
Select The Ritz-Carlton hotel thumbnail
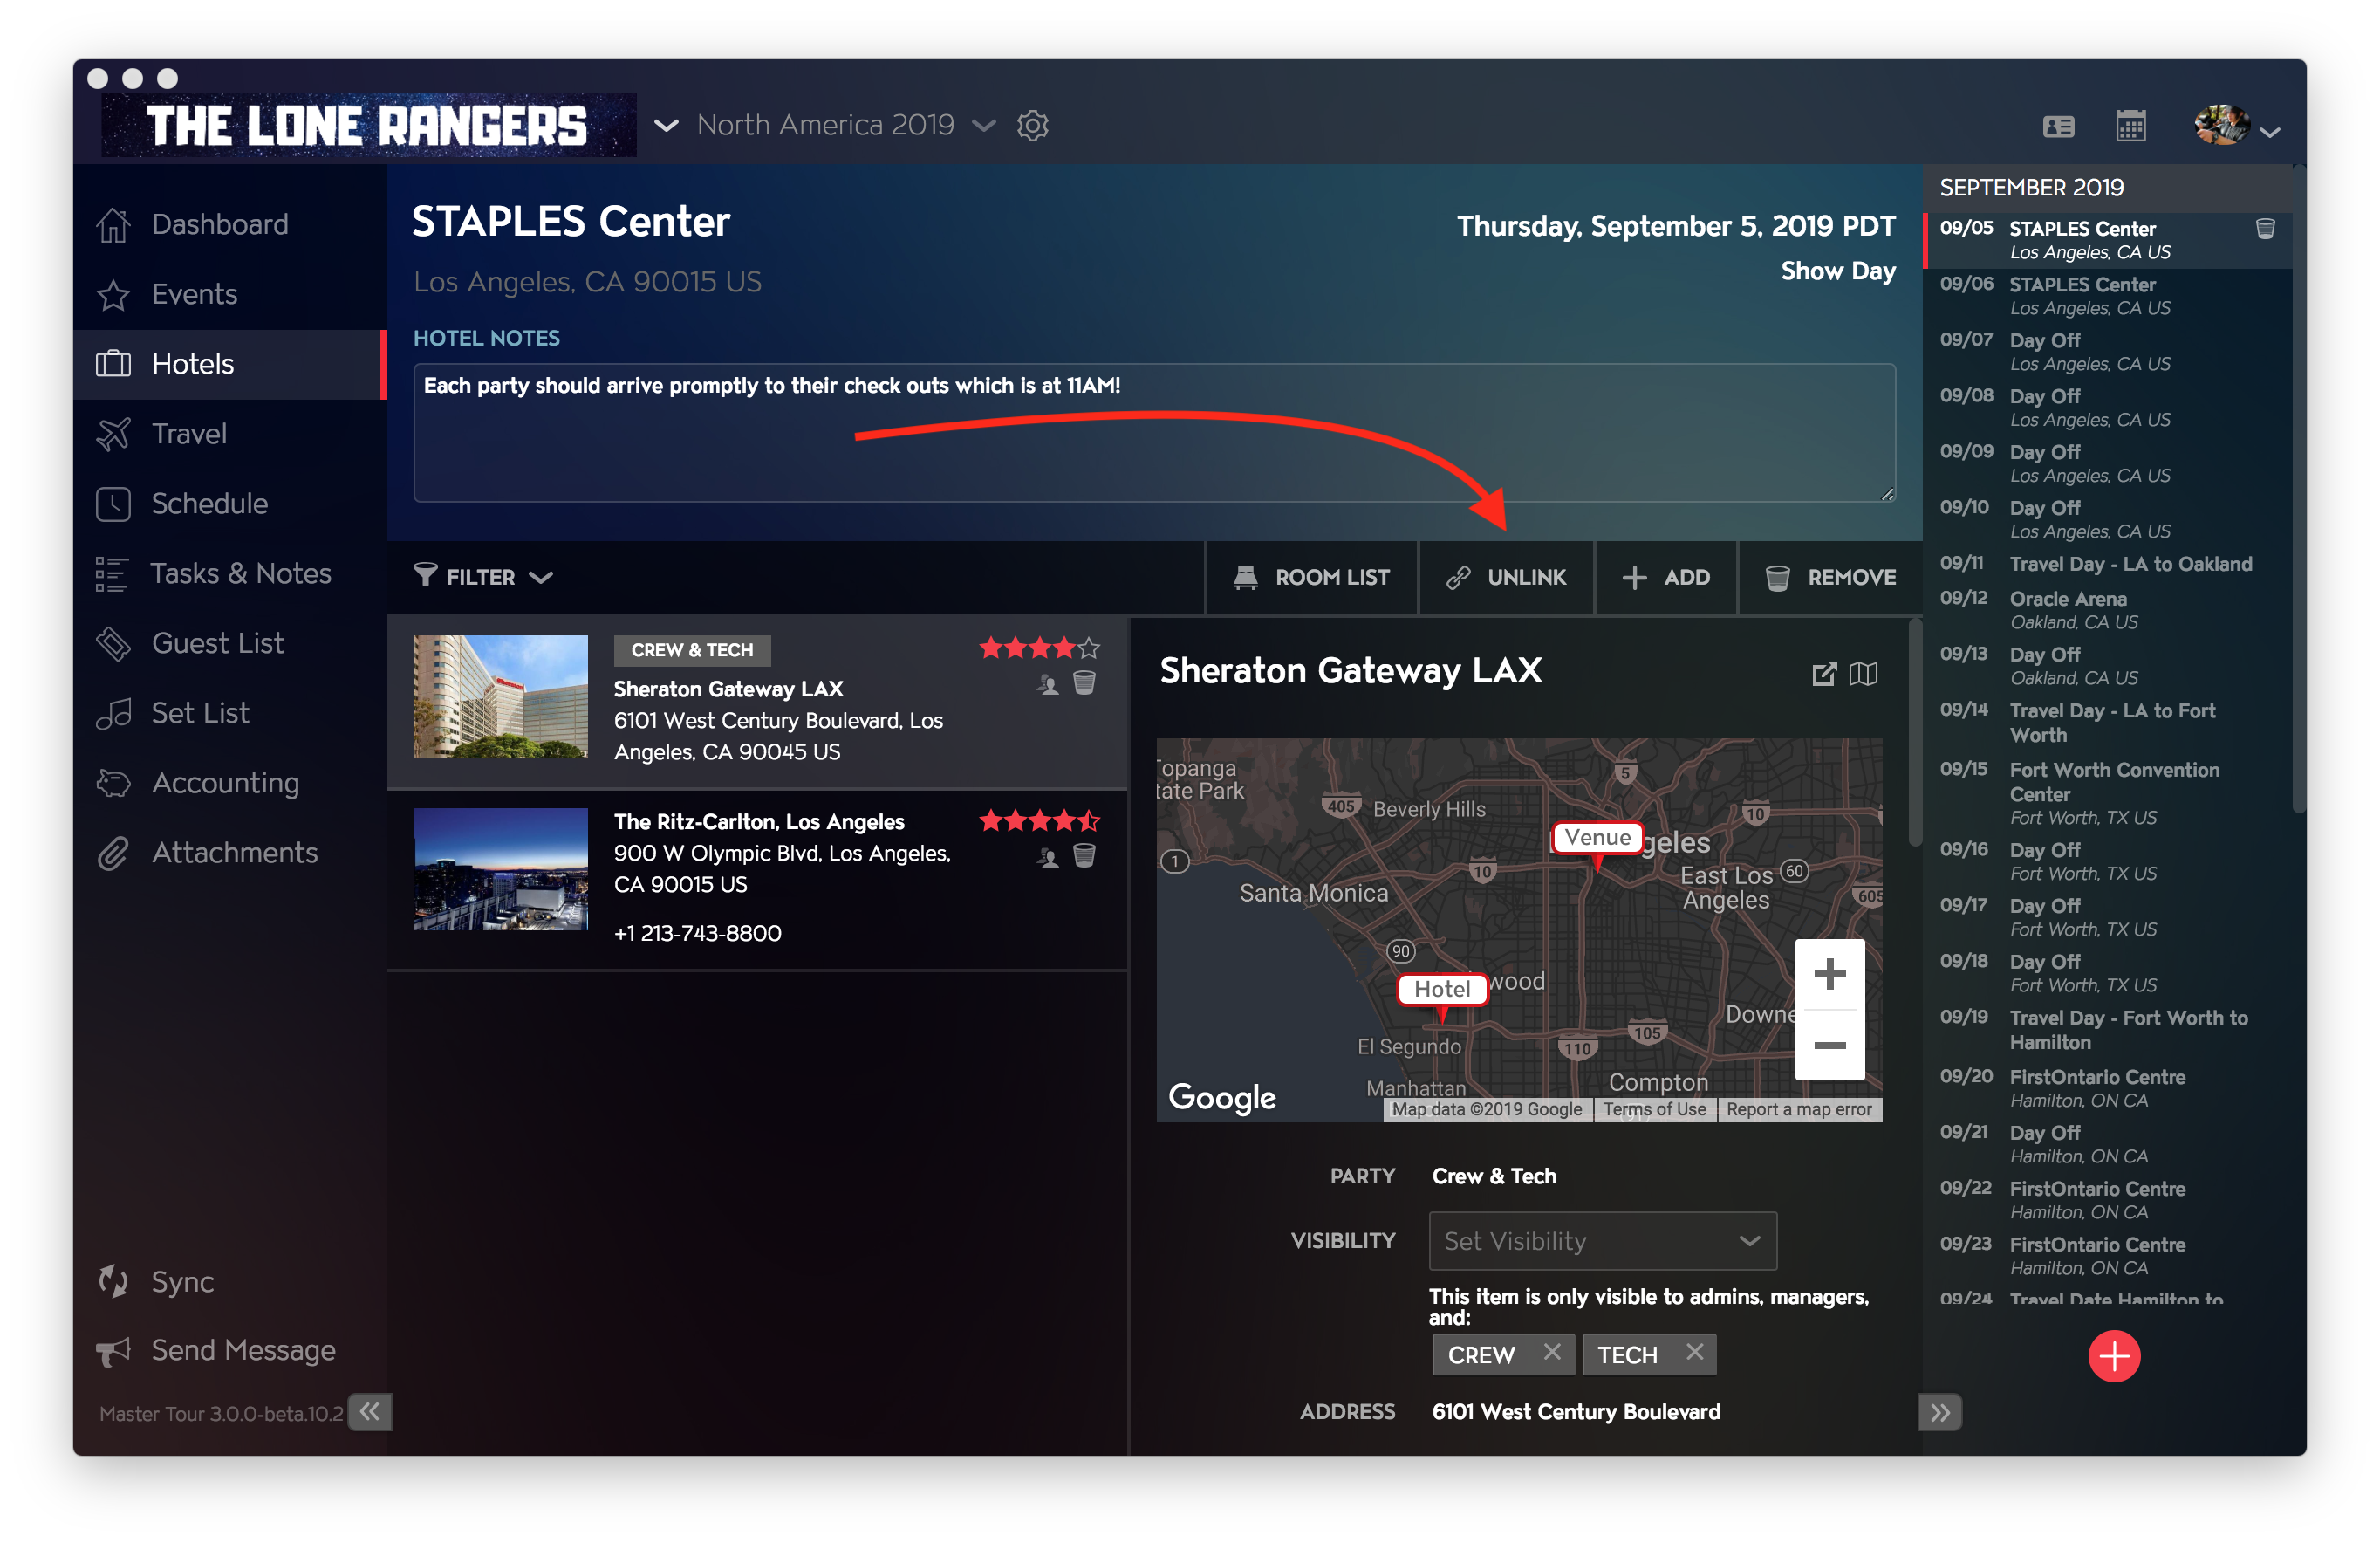click(500, 868)
